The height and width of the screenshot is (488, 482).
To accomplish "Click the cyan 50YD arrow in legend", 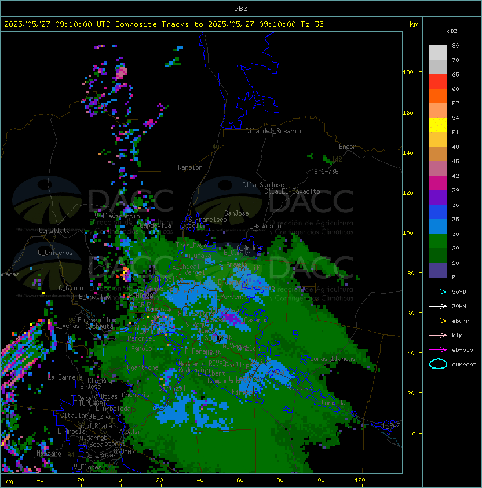I will click(x=438, y=292).
